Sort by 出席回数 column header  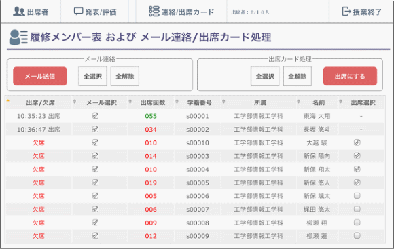[x=151, y=102]
